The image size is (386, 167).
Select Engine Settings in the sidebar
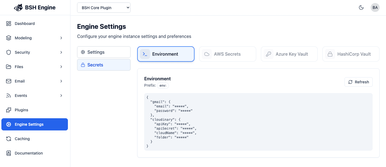click(35, 124)
